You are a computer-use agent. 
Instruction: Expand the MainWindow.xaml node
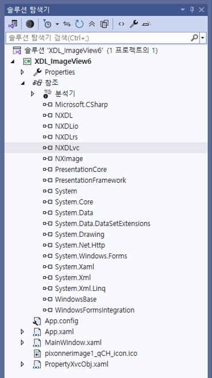[x=22, y=343]
